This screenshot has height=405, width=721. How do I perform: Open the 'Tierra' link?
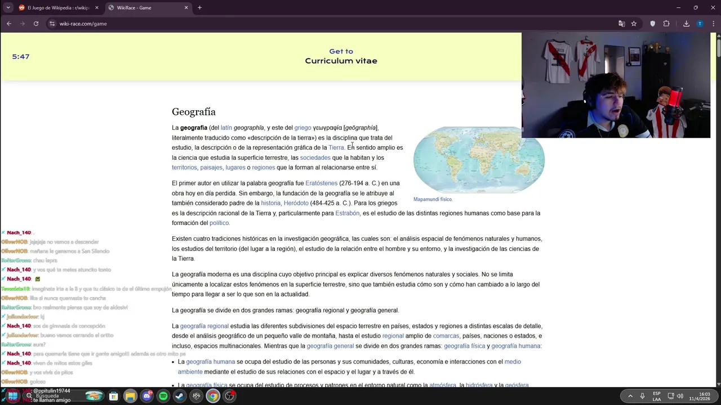[x=336, y=147]
